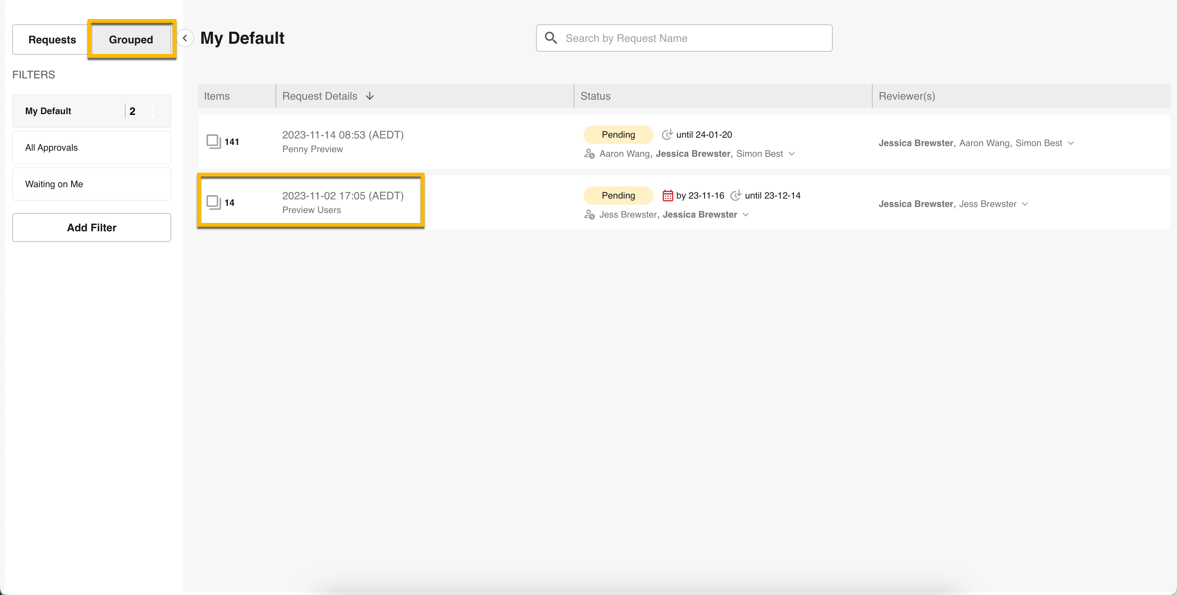Sort by the Request Details column arrow

pos(370,96)
